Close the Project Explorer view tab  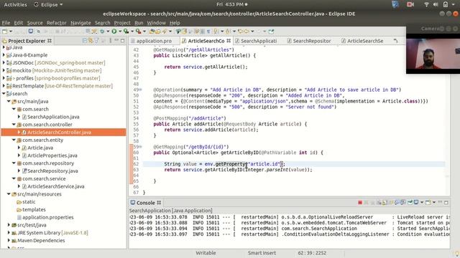(50, 41)
